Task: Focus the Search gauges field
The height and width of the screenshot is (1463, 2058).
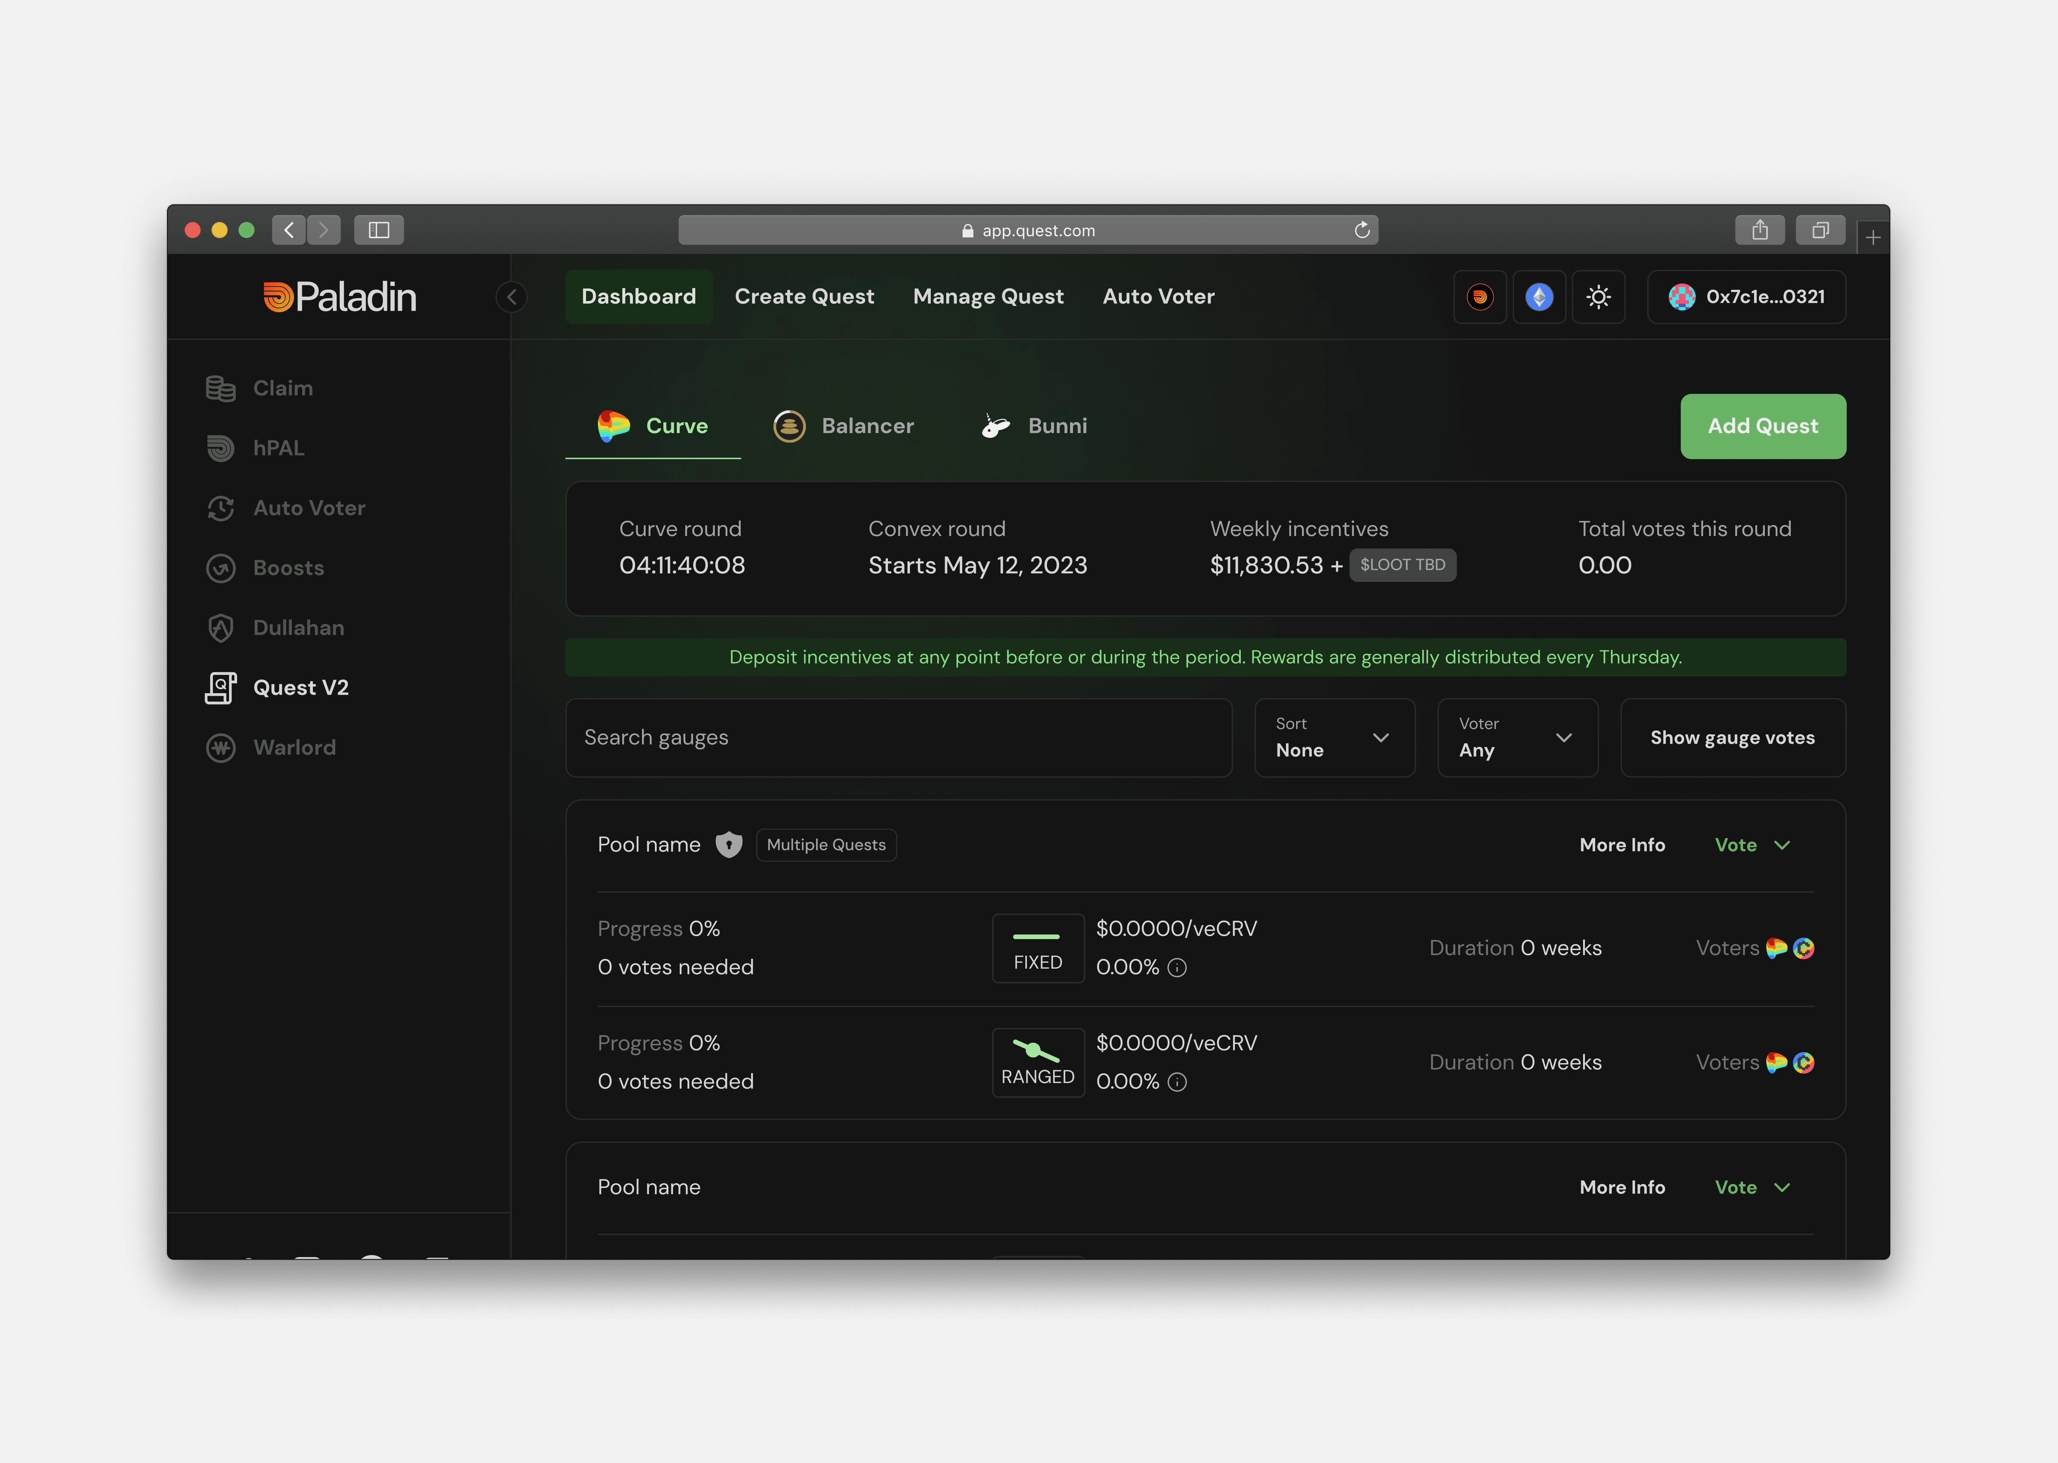Action: tap(899, 738)
